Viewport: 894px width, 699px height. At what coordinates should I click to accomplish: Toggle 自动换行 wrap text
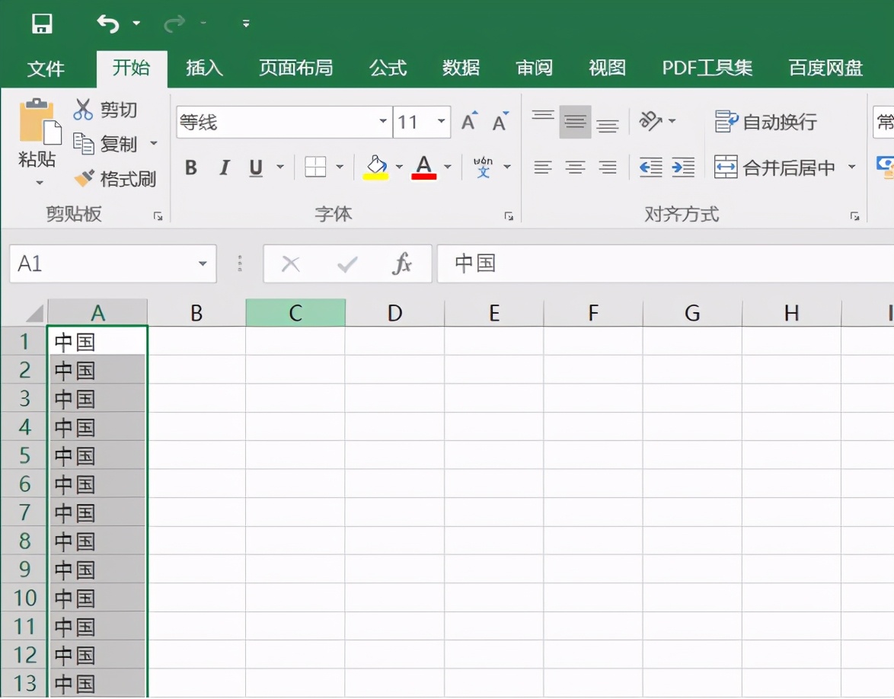766,121
